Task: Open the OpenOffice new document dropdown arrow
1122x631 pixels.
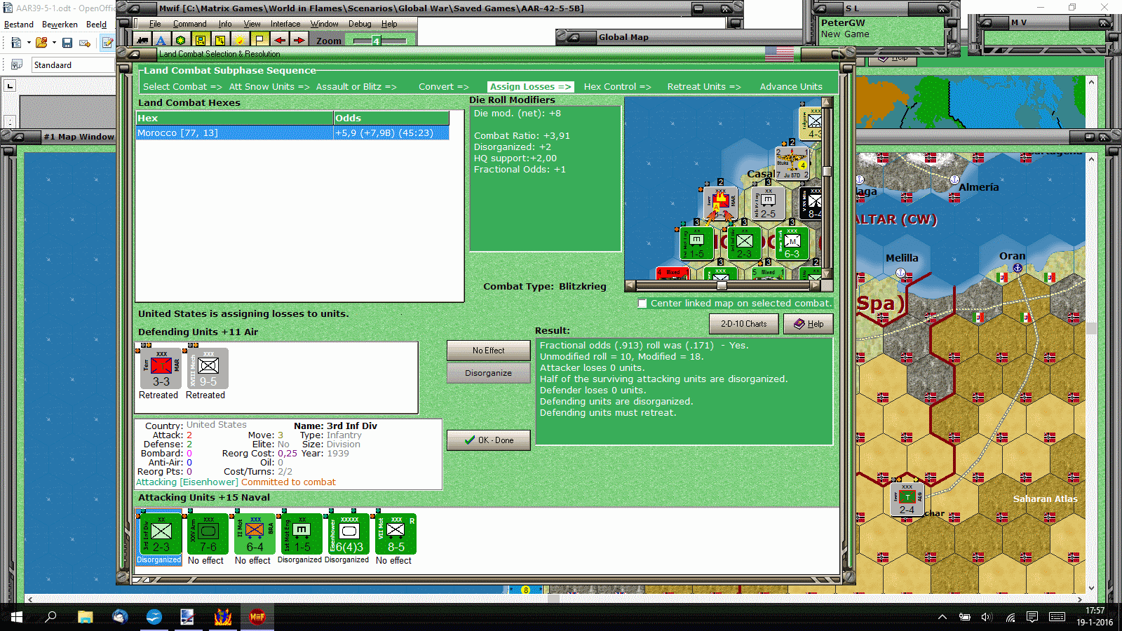Action: coord(29,43)
